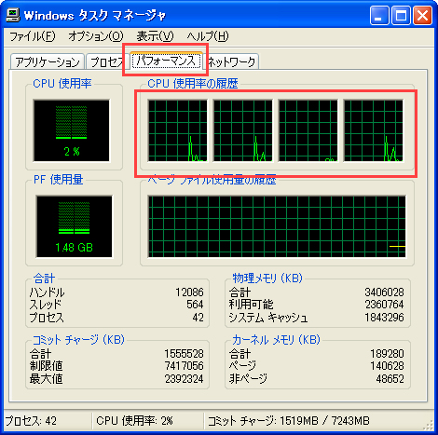Open the 表示(V) menu
Viewport: 438px width, 435px height.
[155, 36]
